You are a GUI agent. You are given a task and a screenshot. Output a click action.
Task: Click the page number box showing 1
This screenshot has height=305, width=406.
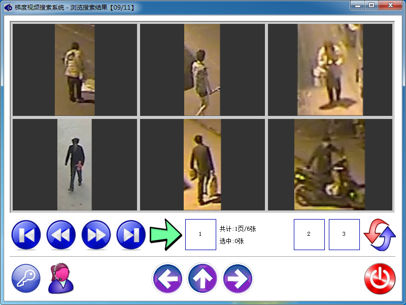pyautogui.click(x=200, y=234)
